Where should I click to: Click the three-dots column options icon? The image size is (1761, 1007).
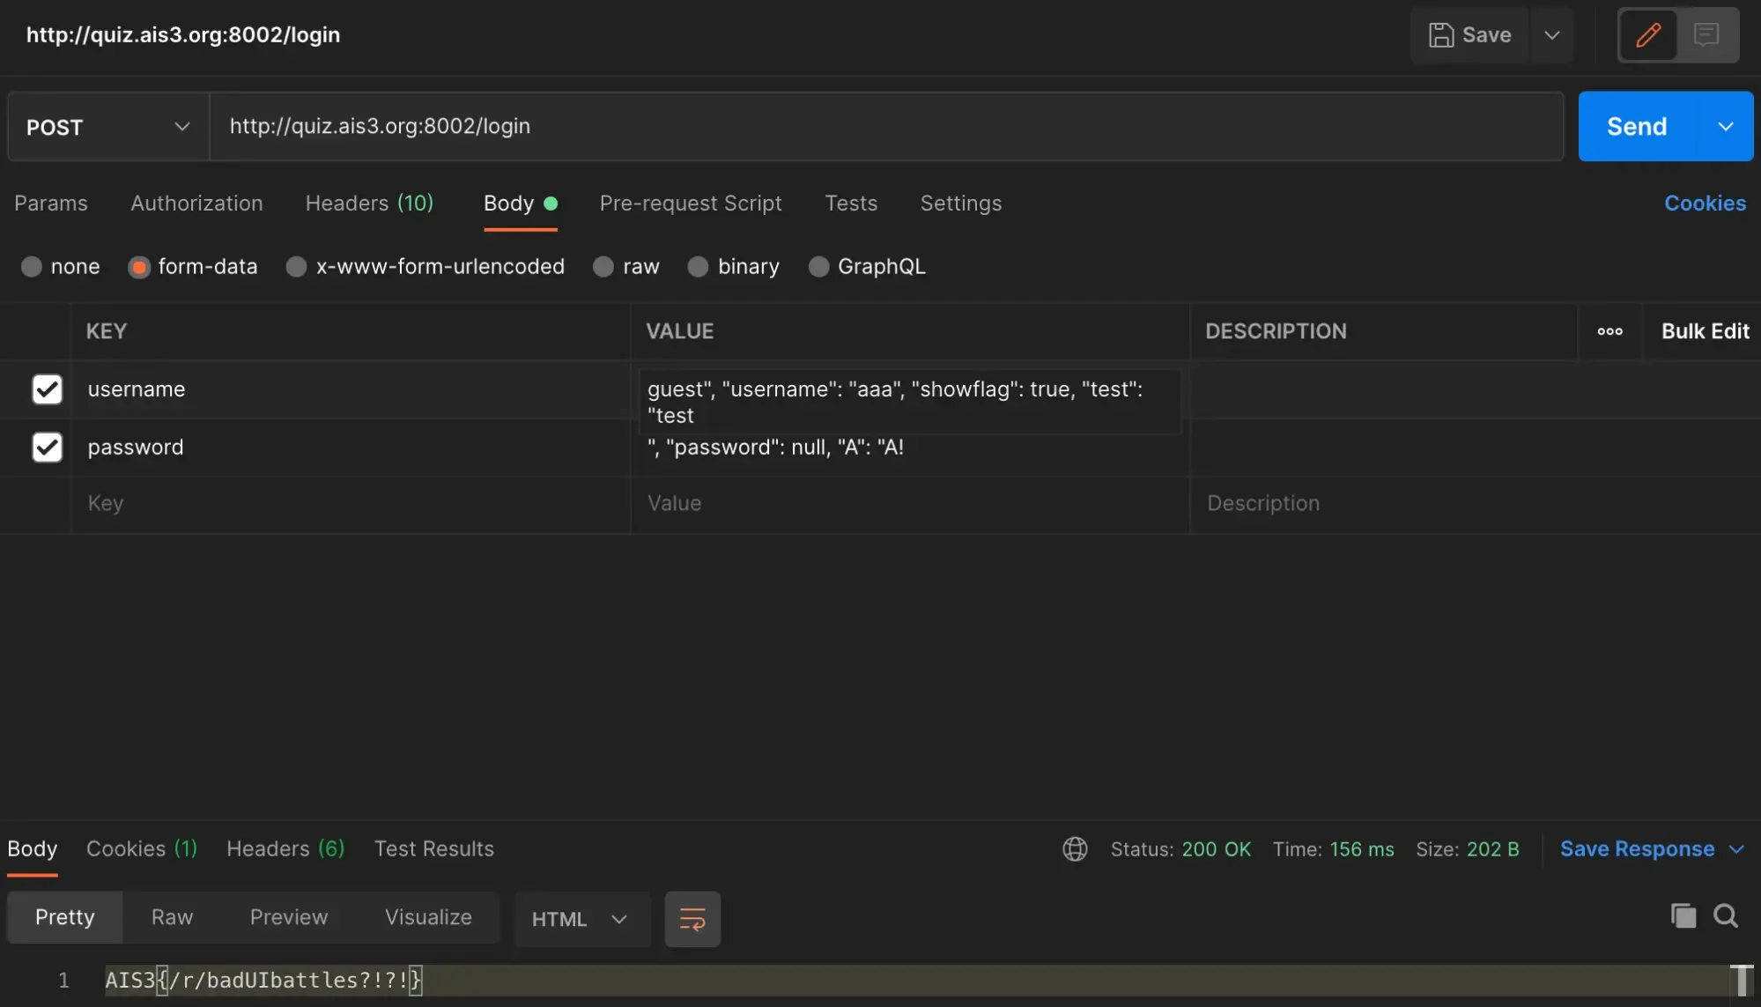[x=1609, y=331]
